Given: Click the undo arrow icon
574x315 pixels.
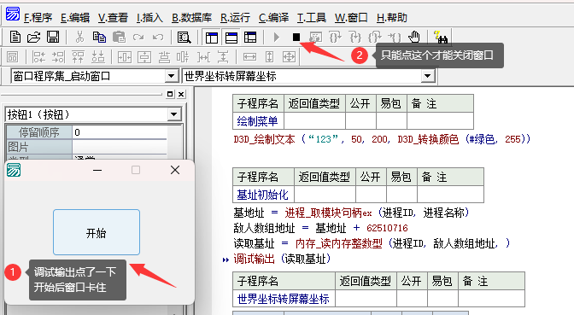Looking at the screenshot, I should coord(158,37).
